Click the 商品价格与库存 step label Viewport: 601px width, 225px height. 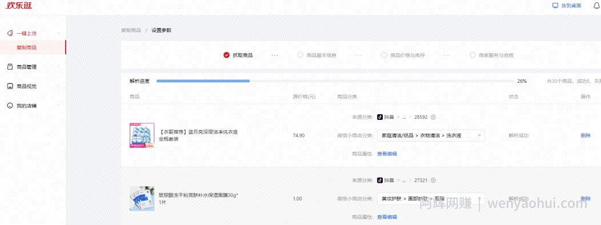(407, 55)
